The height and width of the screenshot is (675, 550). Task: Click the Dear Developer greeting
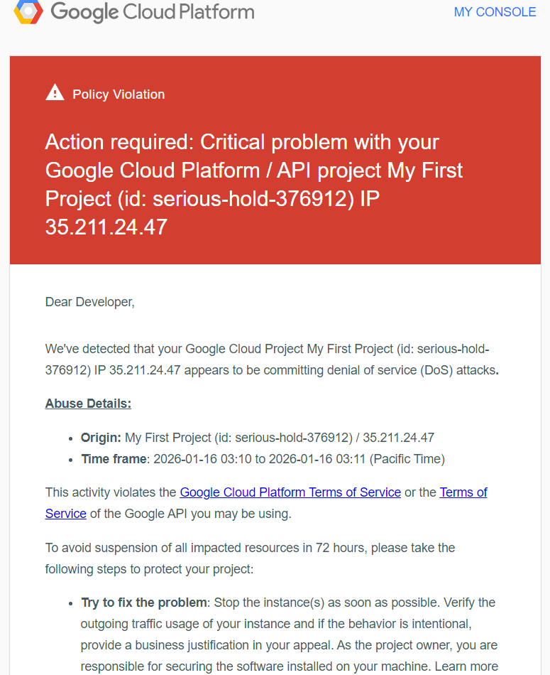[89, 302]
